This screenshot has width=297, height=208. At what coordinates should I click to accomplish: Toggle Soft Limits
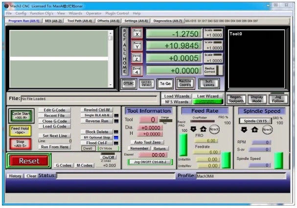point(208,83)
